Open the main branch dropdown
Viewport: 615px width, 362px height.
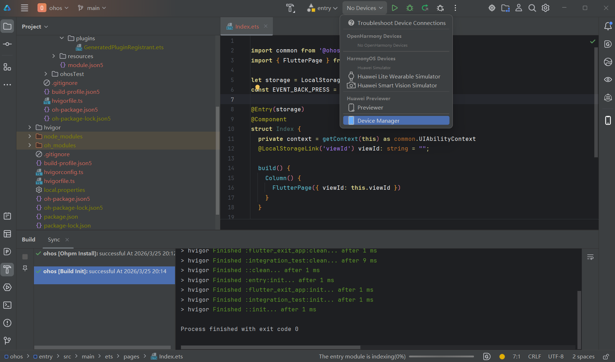coord(92,8)
